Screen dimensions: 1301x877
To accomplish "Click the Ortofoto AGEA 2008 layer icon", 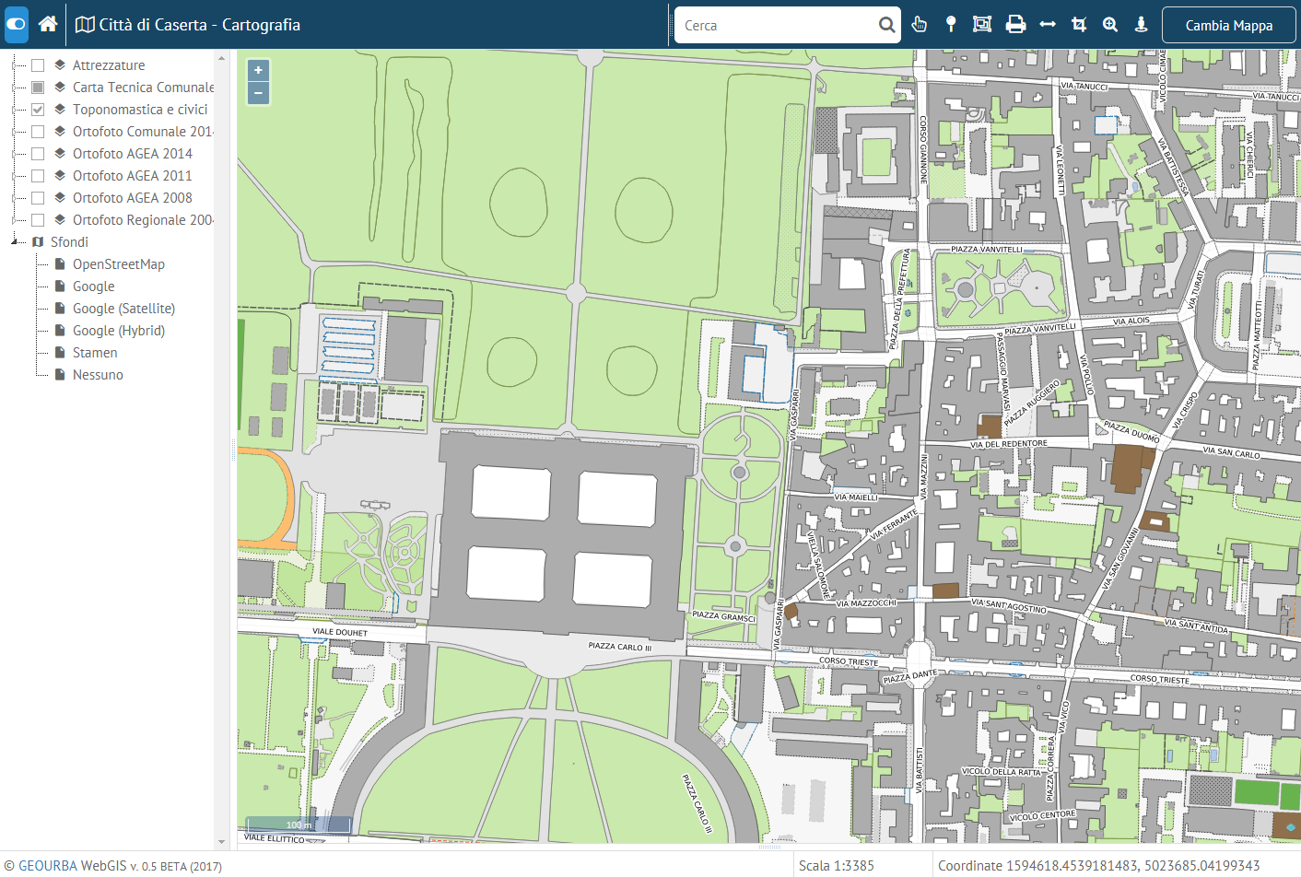I will click(x=60, y=198).
